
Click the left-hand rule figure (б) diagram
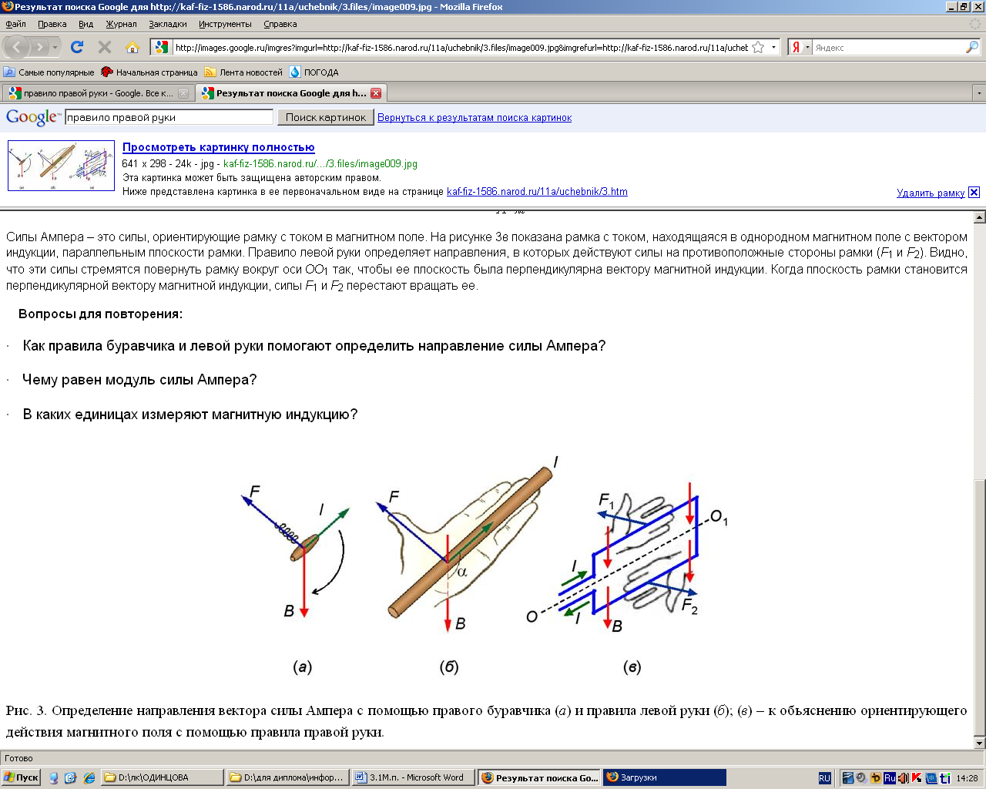click(466, 546)
